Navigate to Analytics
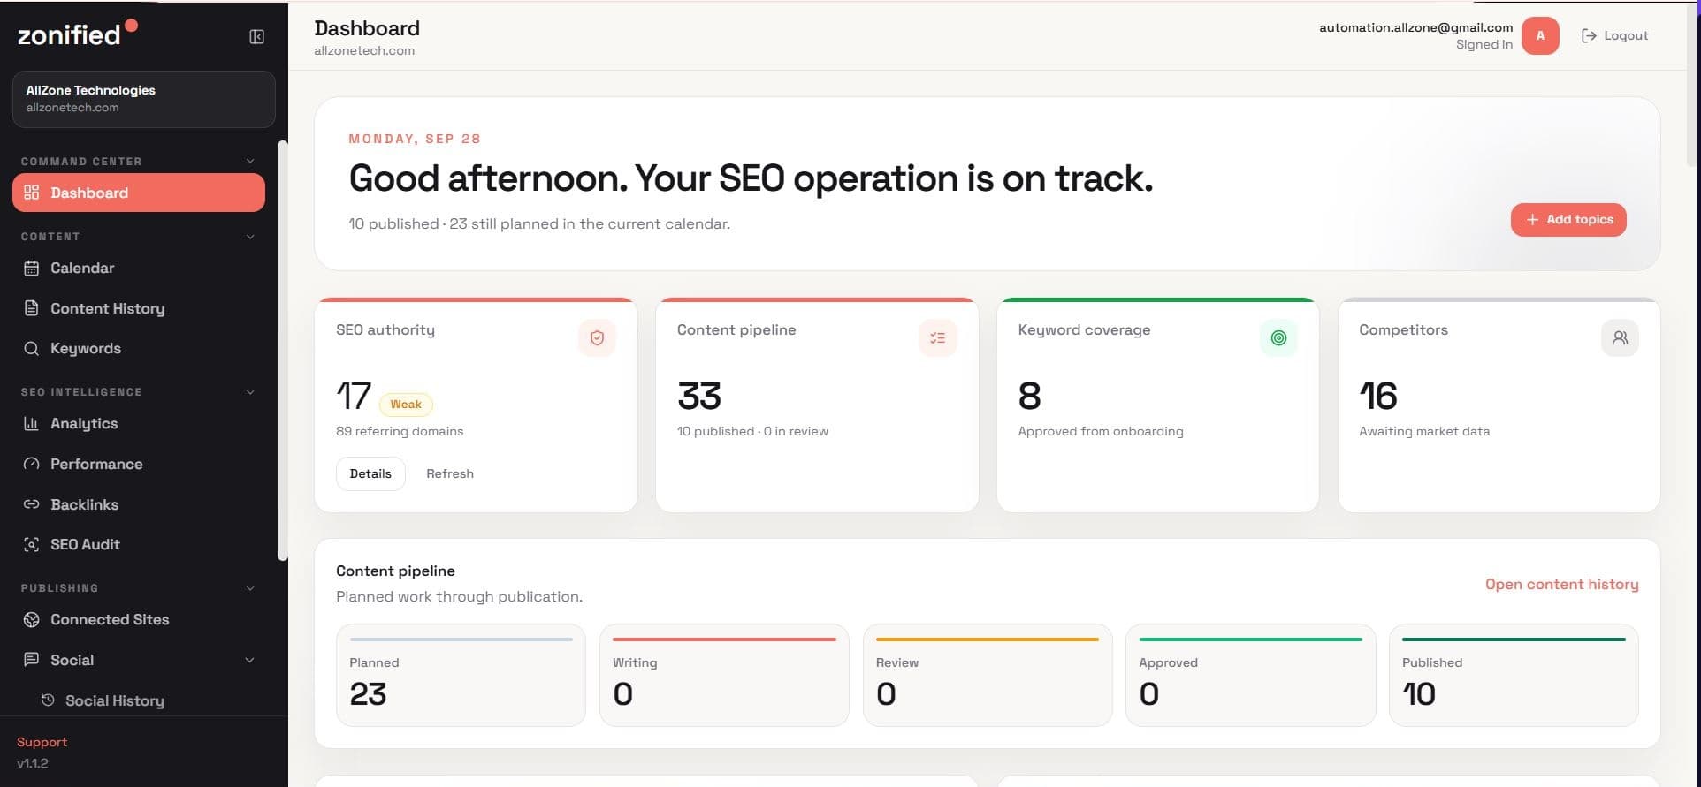 coord(139,424)
